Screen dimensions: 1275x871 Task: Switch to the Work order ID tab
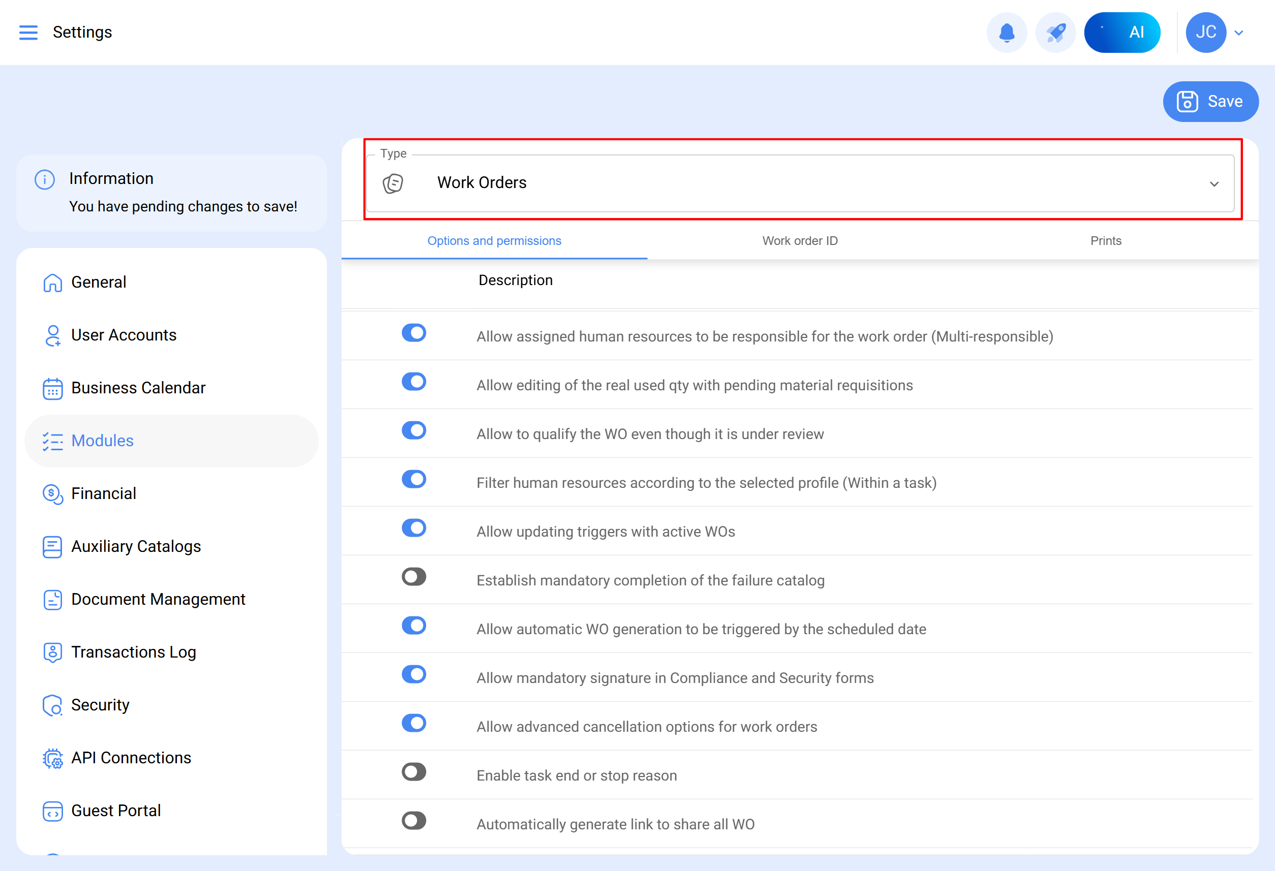coord(799,241)
